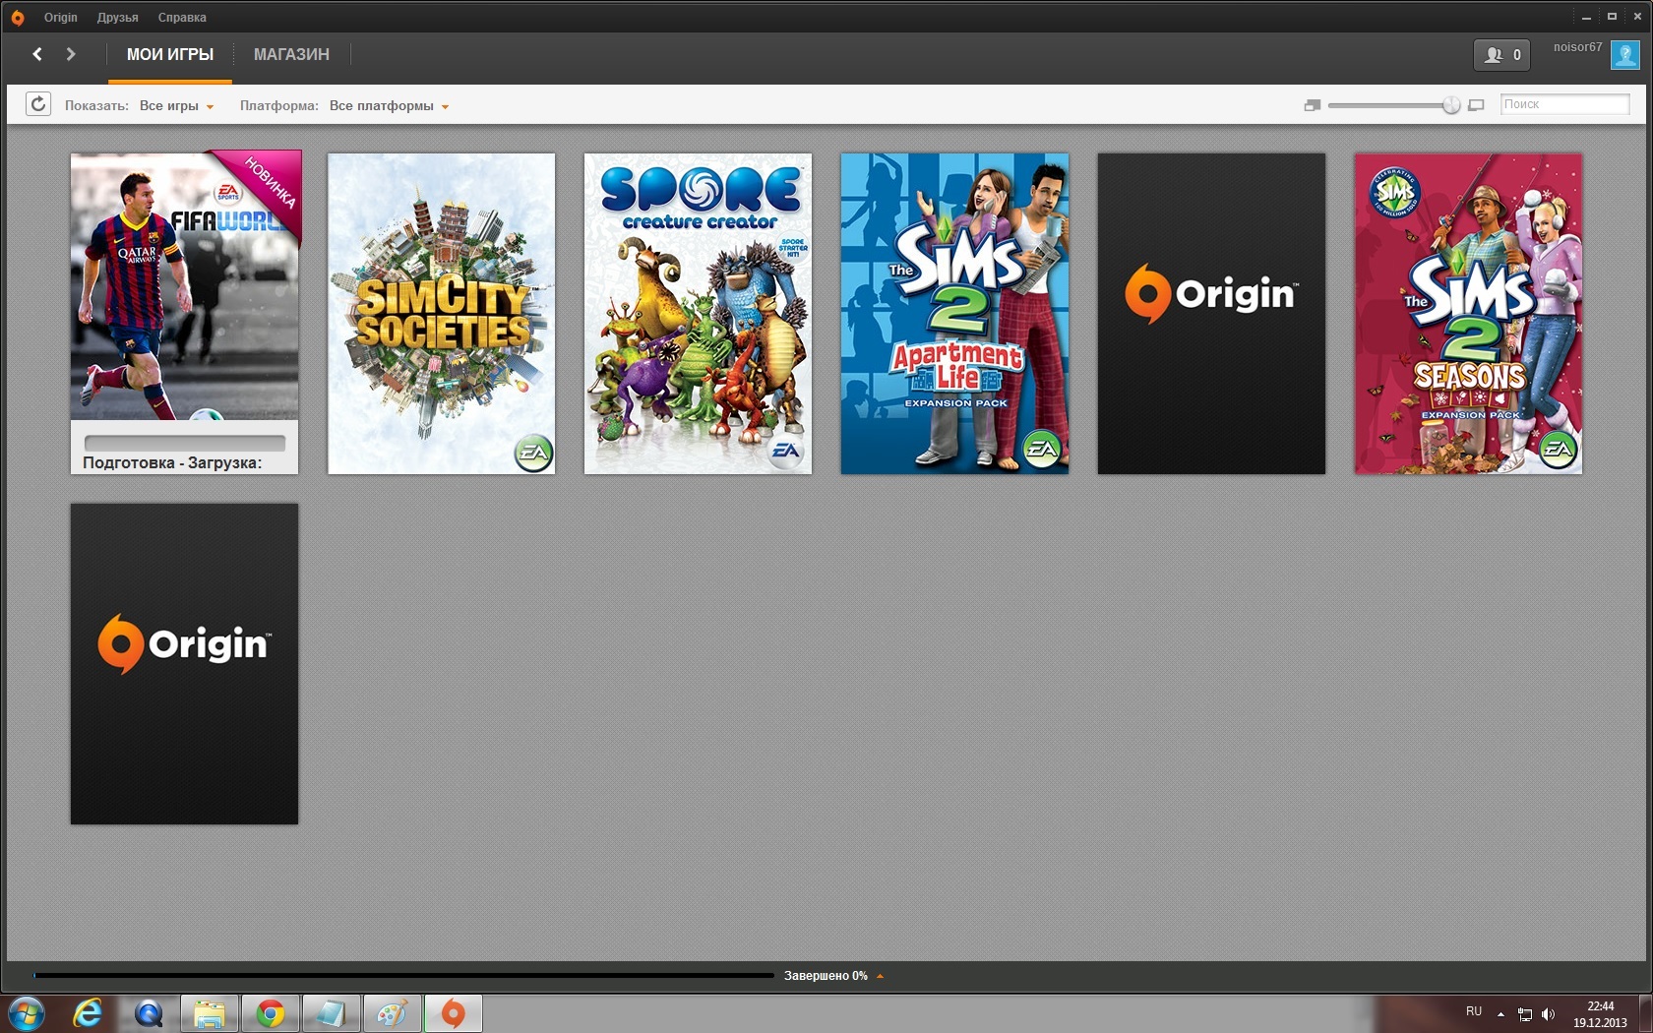This screenshot has width=1653, height=1033.
Task: Click the tile size slider handle
Action: (1450, 105)
